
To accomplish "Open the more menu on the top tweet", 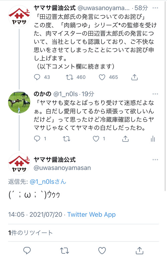I will 155,8.
